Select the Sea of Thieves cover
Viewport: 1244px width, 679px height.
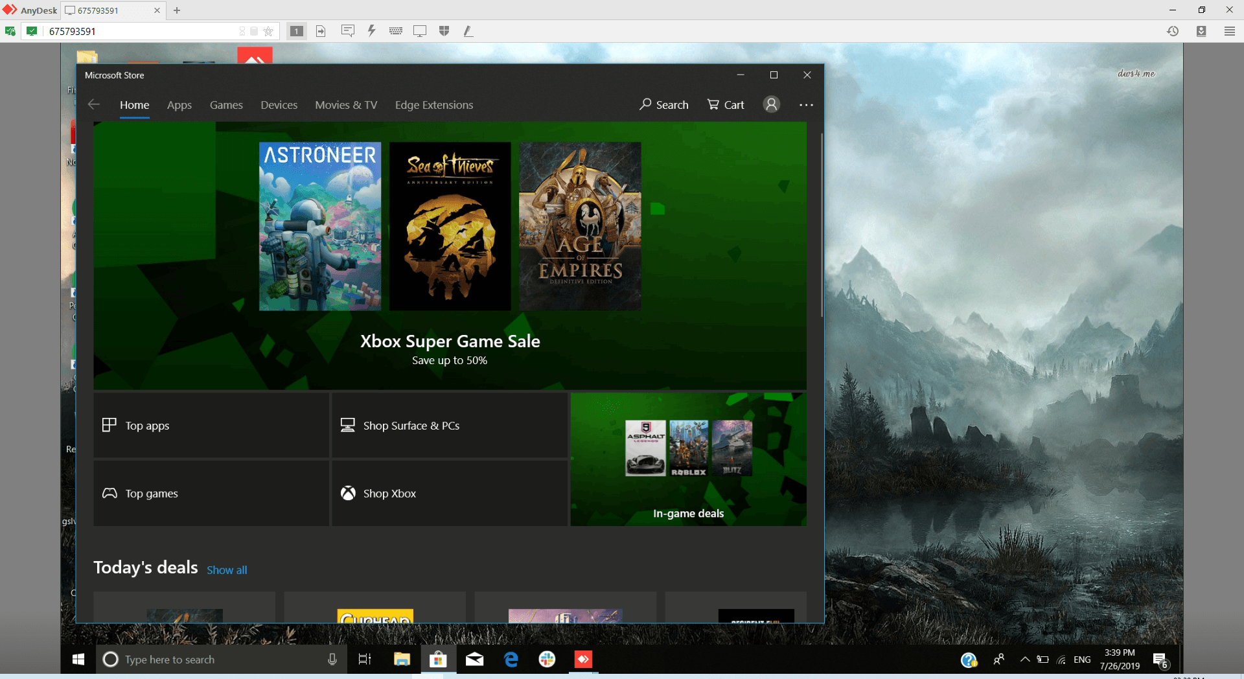click(450, 226)
